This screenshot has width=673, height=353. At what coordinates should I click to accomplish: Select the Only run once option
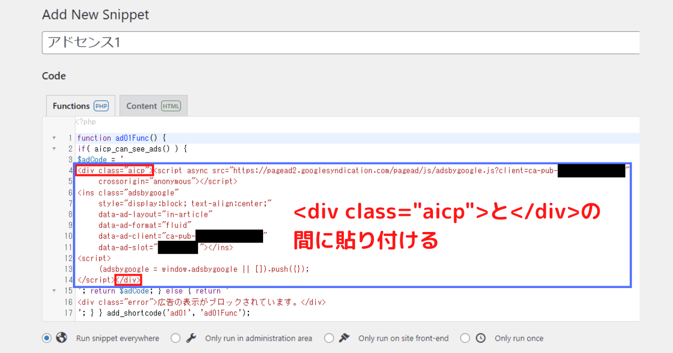coord(465,338)
